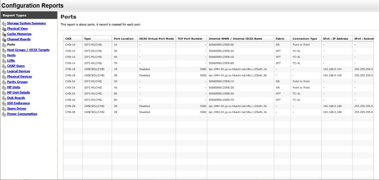380x180 pixels.
Task: Go to Logical Devices report
Action: 19,71
